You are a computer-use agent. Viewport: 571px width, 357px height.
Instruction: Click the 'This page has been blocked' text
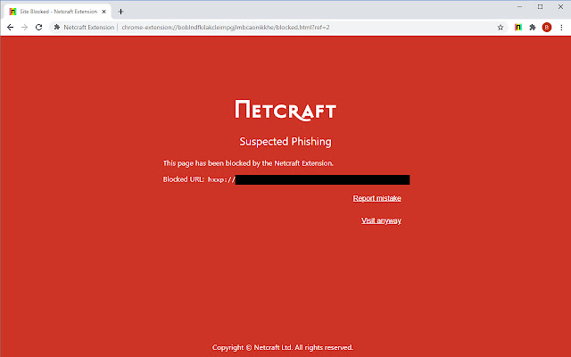(x=248, y=163)
